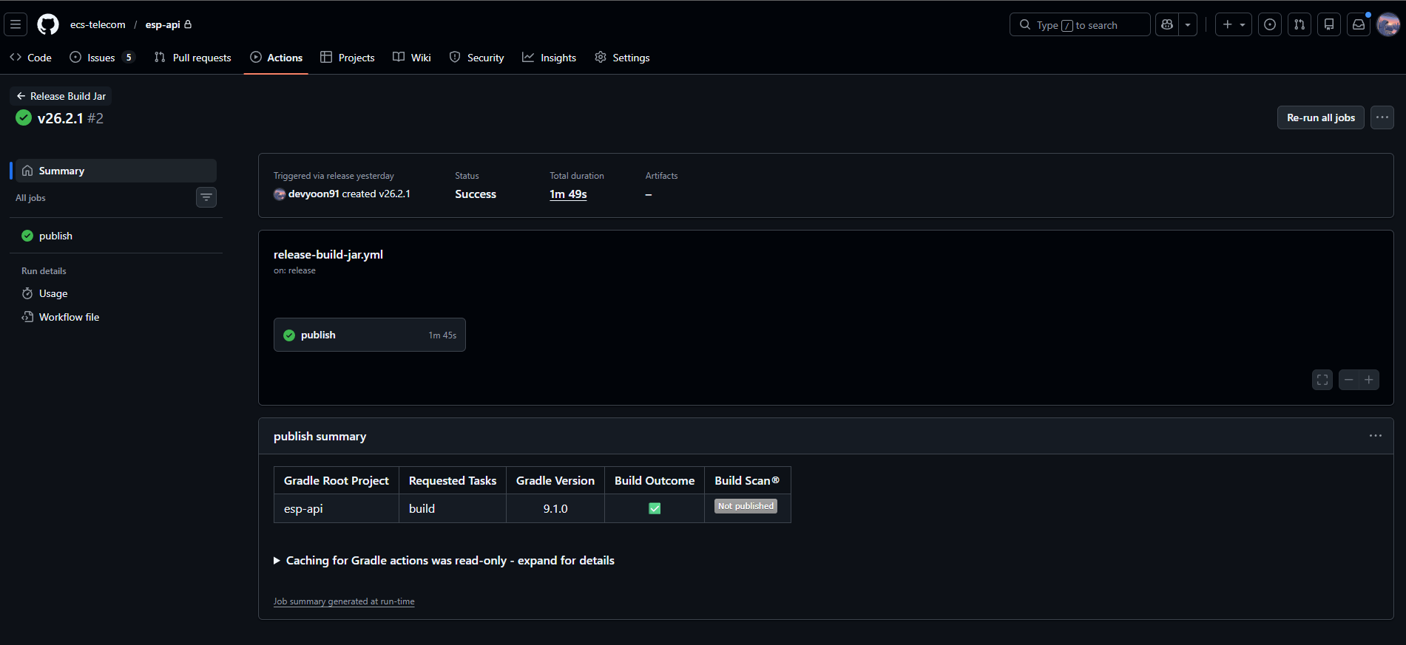Open the ecs-telecom organization link
This screenshot has height=645, width=1406.
click(x=98, y=24)
